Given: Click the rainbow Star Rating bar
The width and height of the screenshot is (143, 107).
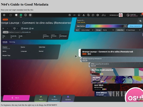Looking at the screenshot, I should point(106,26).
